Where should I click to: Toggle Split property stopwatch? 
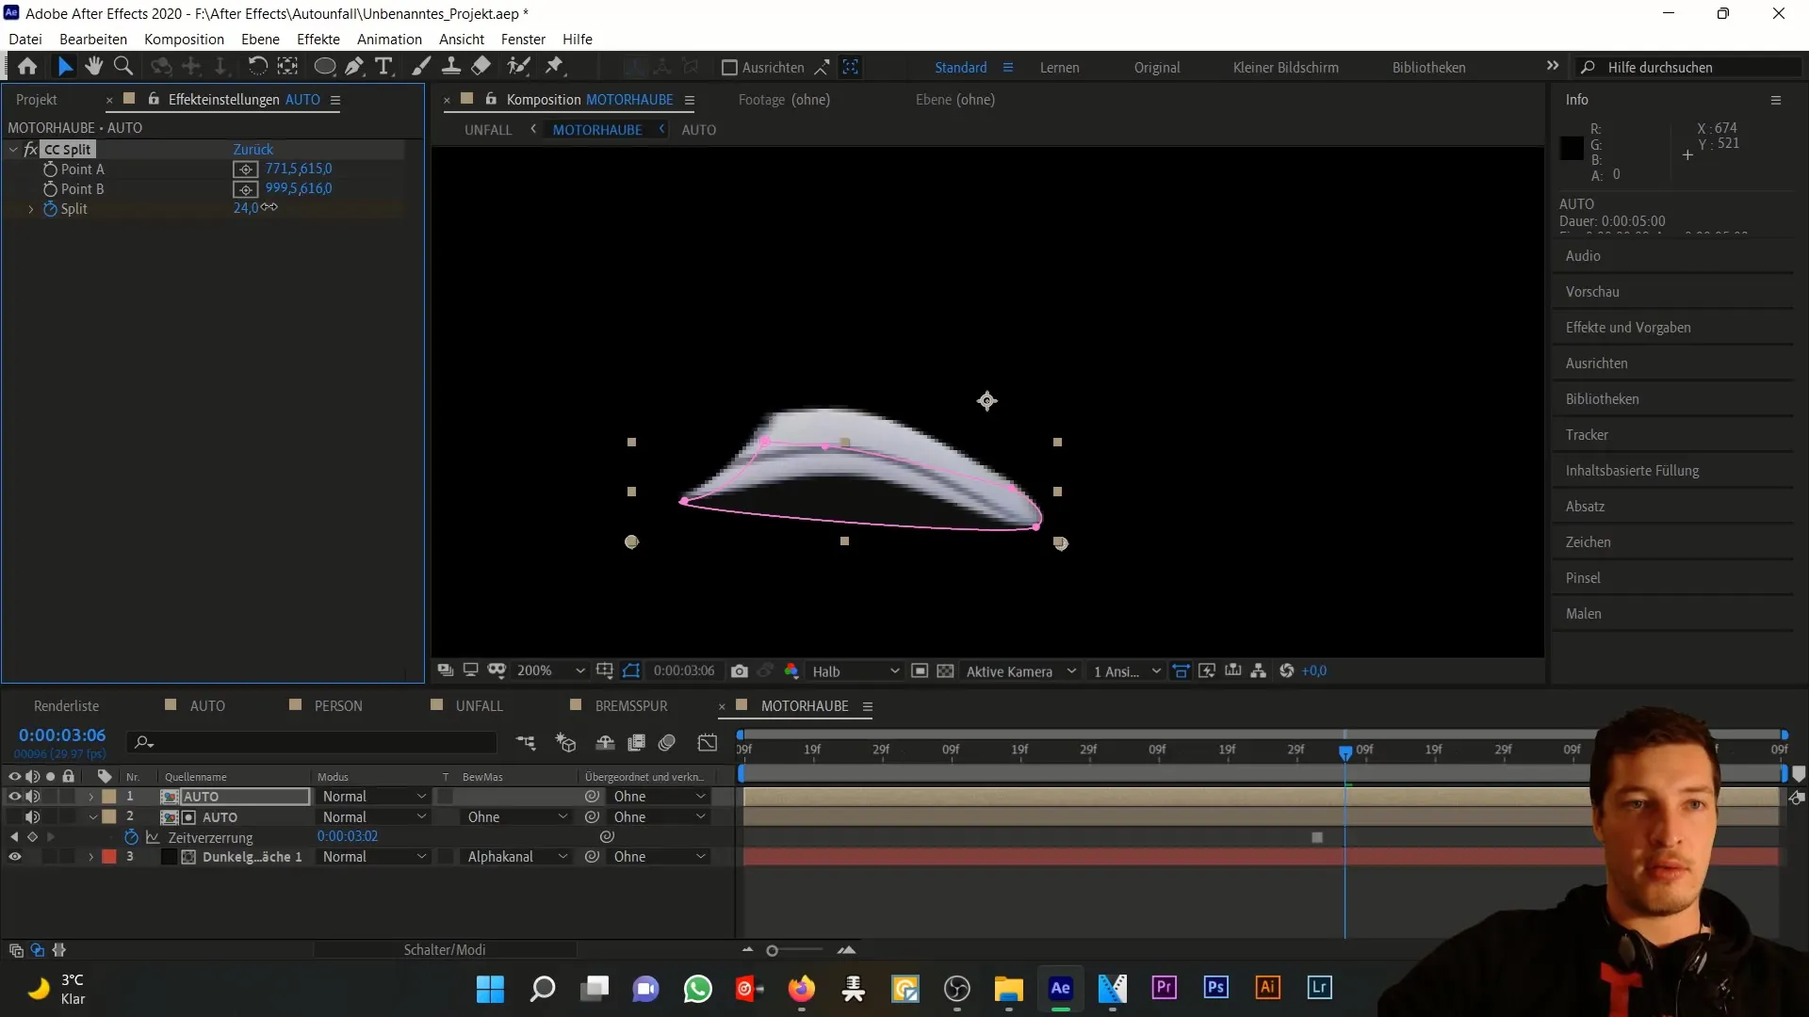click(50, 209)
